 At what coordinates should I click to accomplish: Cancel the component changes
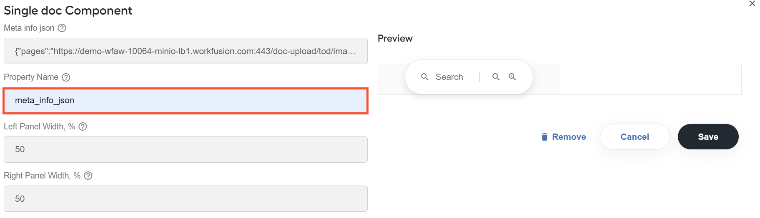635,136
